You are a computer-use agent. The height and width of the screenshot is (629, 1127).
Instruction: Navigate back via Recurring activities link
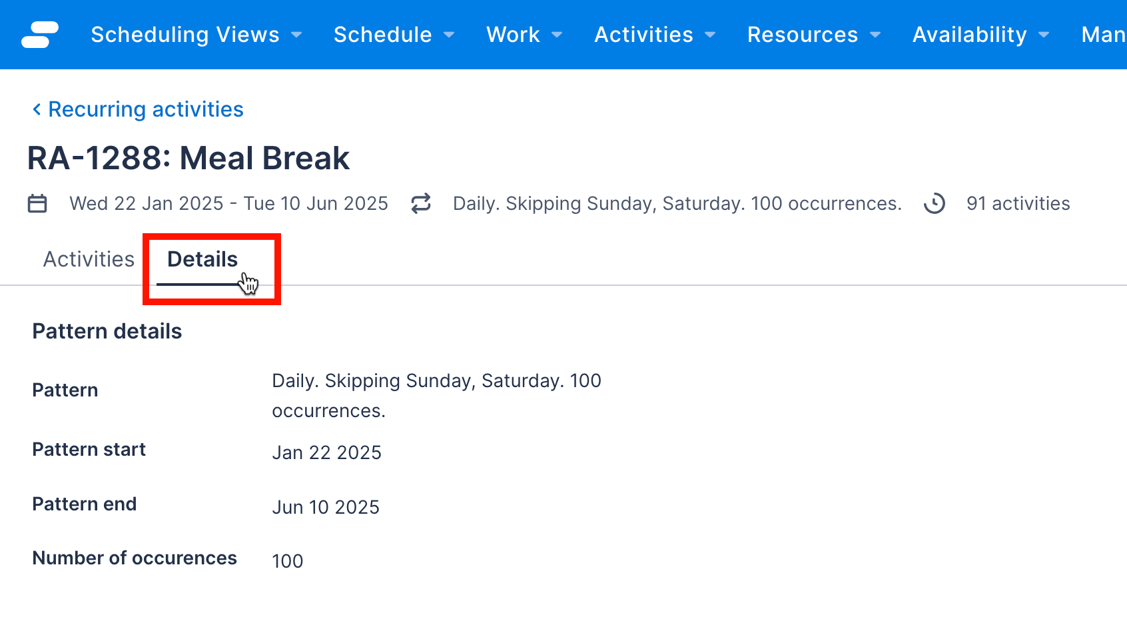(x=145, y=109)
